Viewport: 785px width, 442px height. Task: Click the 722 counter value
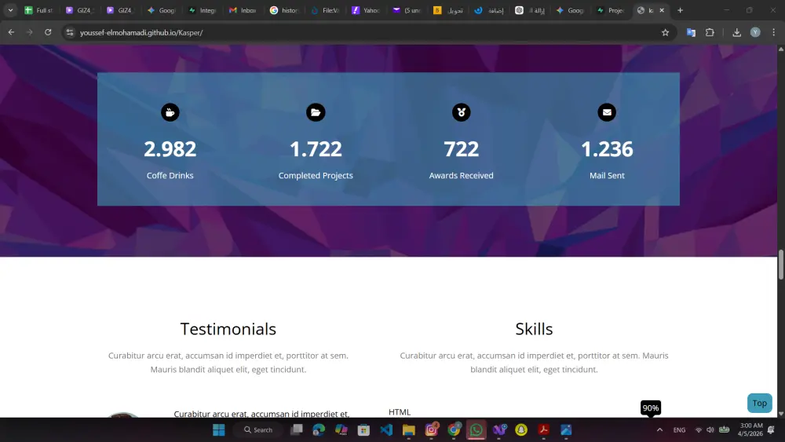point(461,148)
